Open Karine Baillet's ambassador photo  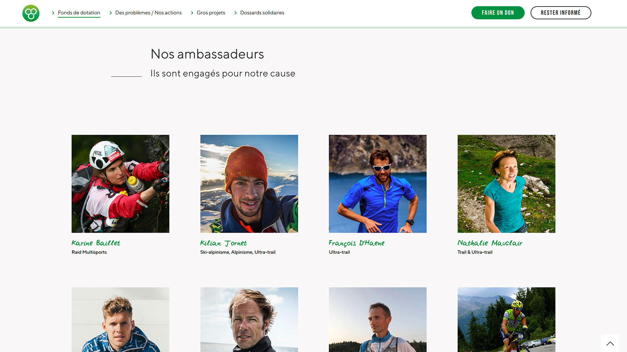pos(120,184)
